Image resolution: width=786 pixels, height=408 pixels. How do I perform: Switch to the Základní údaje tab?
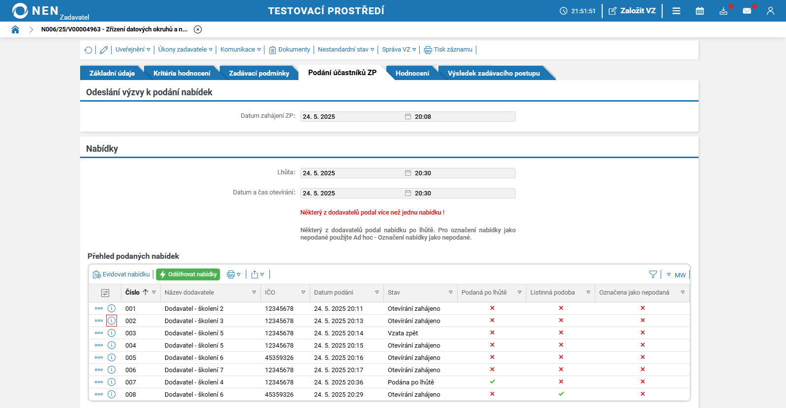(x=112, y=73)
